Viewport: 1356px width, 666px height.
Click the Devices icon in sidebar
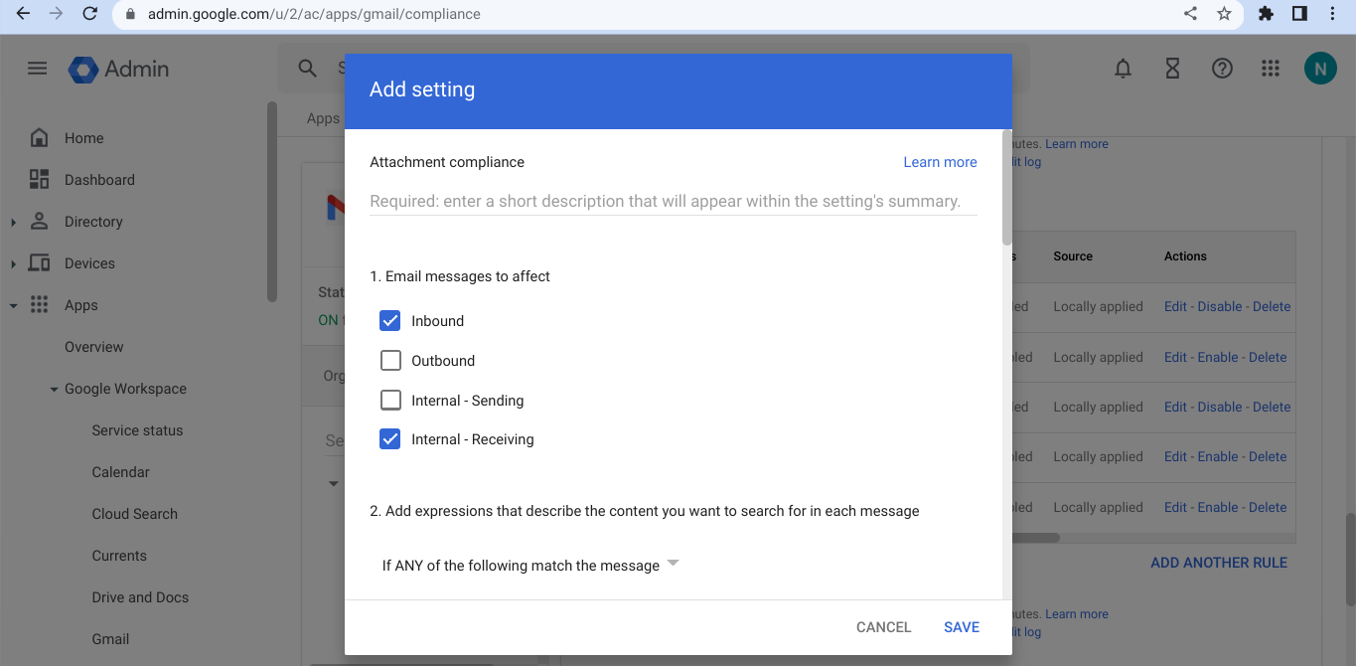point(39,263)
